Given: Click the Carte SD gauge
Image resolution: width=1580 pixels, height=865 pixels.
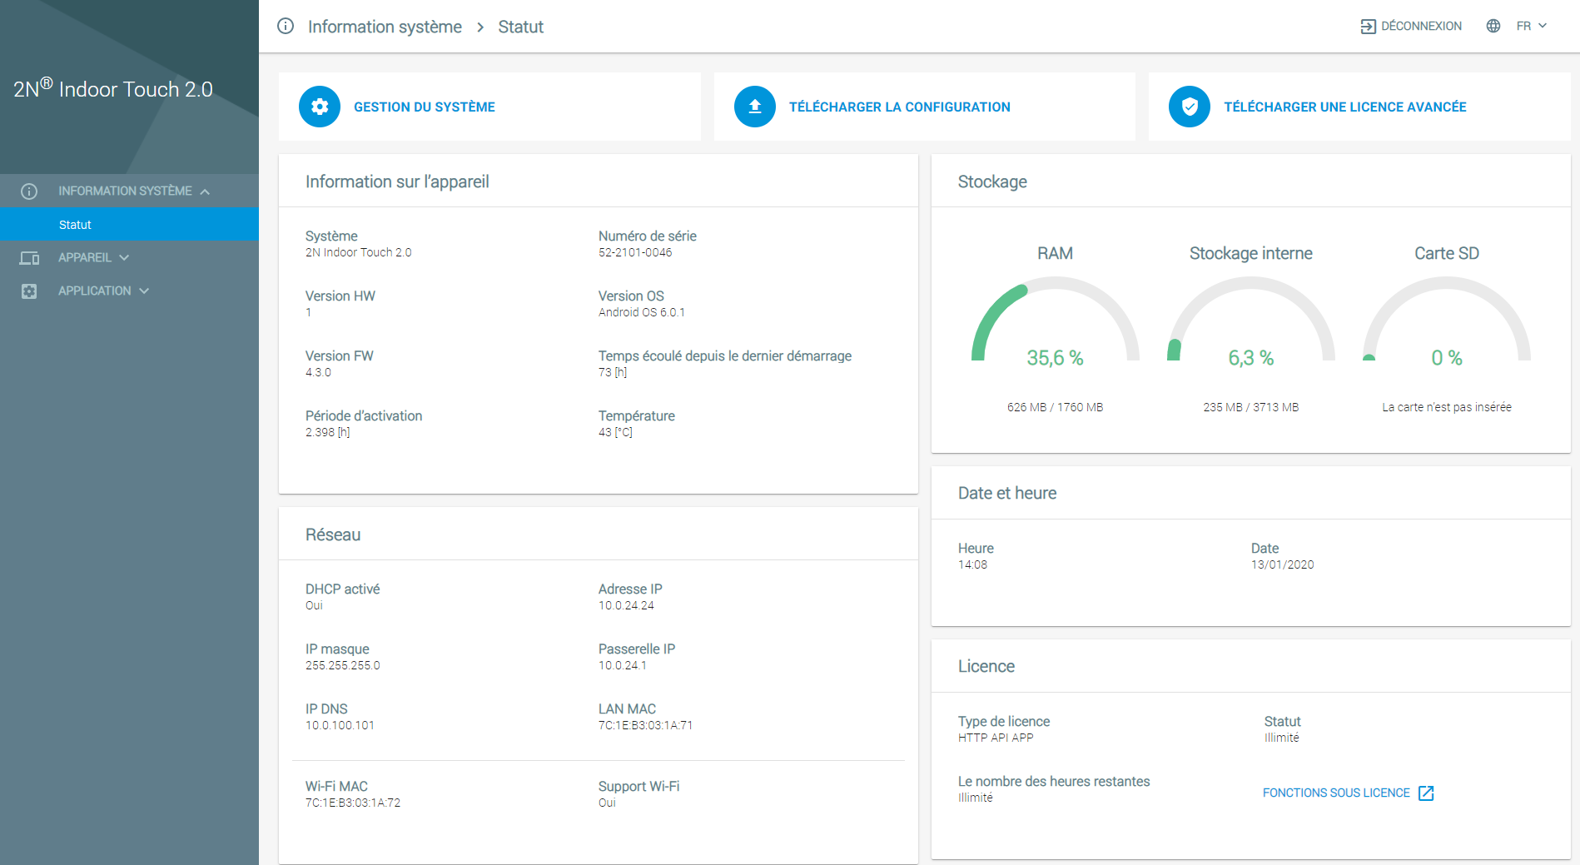Looking at the screenshot, I should click(1447, 321).
